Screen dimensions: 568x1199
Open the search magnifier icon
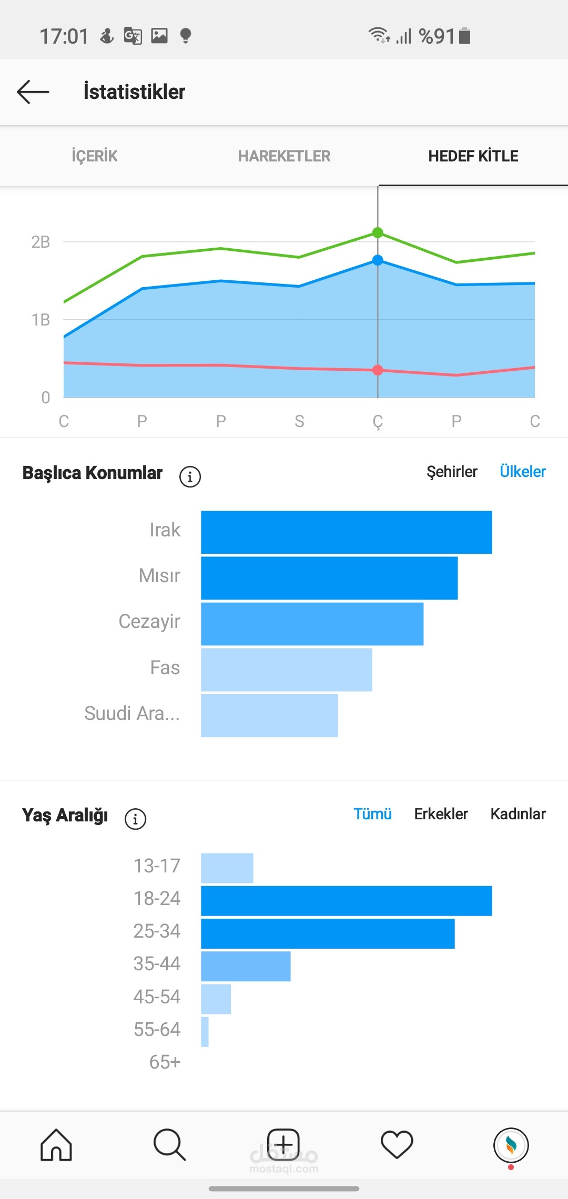click(x=169, y=1144)
